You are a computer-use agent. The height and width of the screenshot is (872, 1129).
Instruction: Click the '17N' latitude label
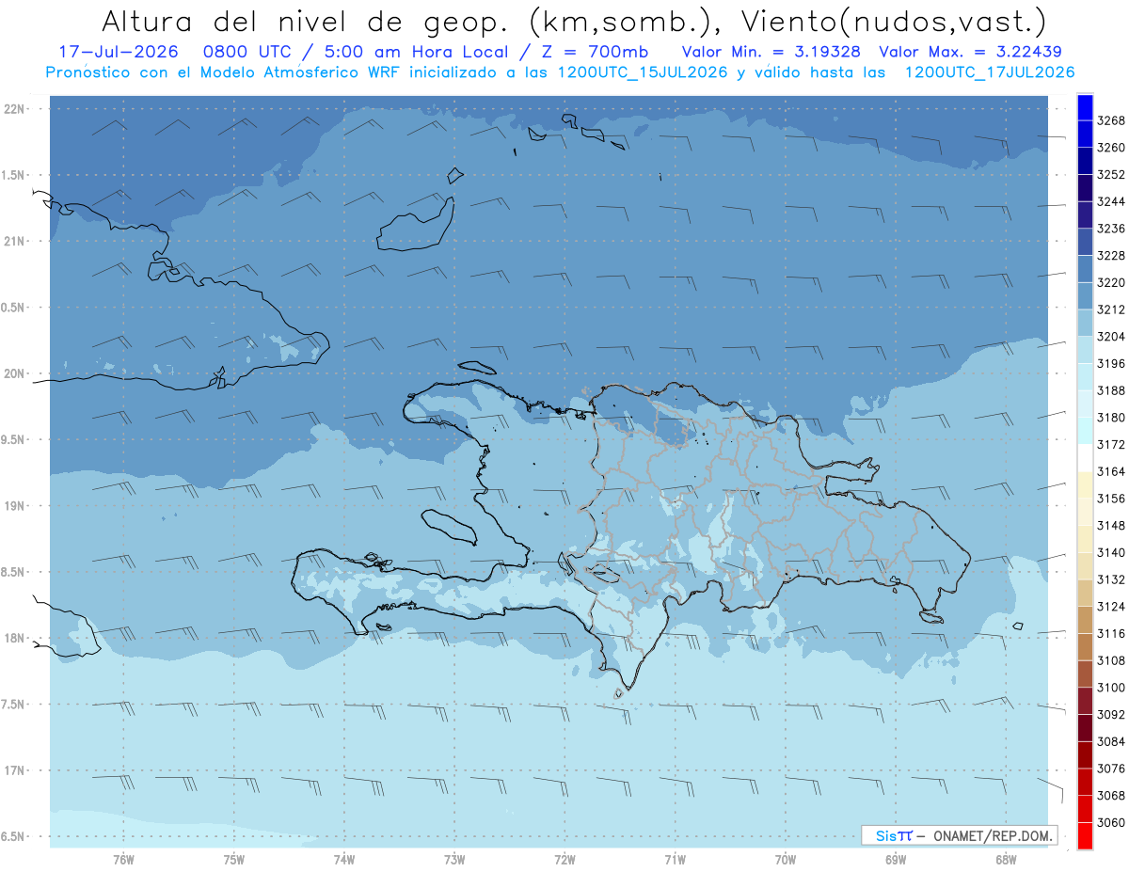pyautogui.click(x=14, y=770)
